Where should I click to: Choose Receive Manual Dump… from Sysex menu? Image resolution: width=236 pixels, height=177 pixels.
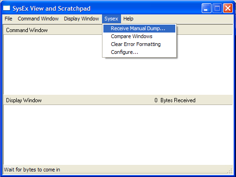tap(139, 28)
